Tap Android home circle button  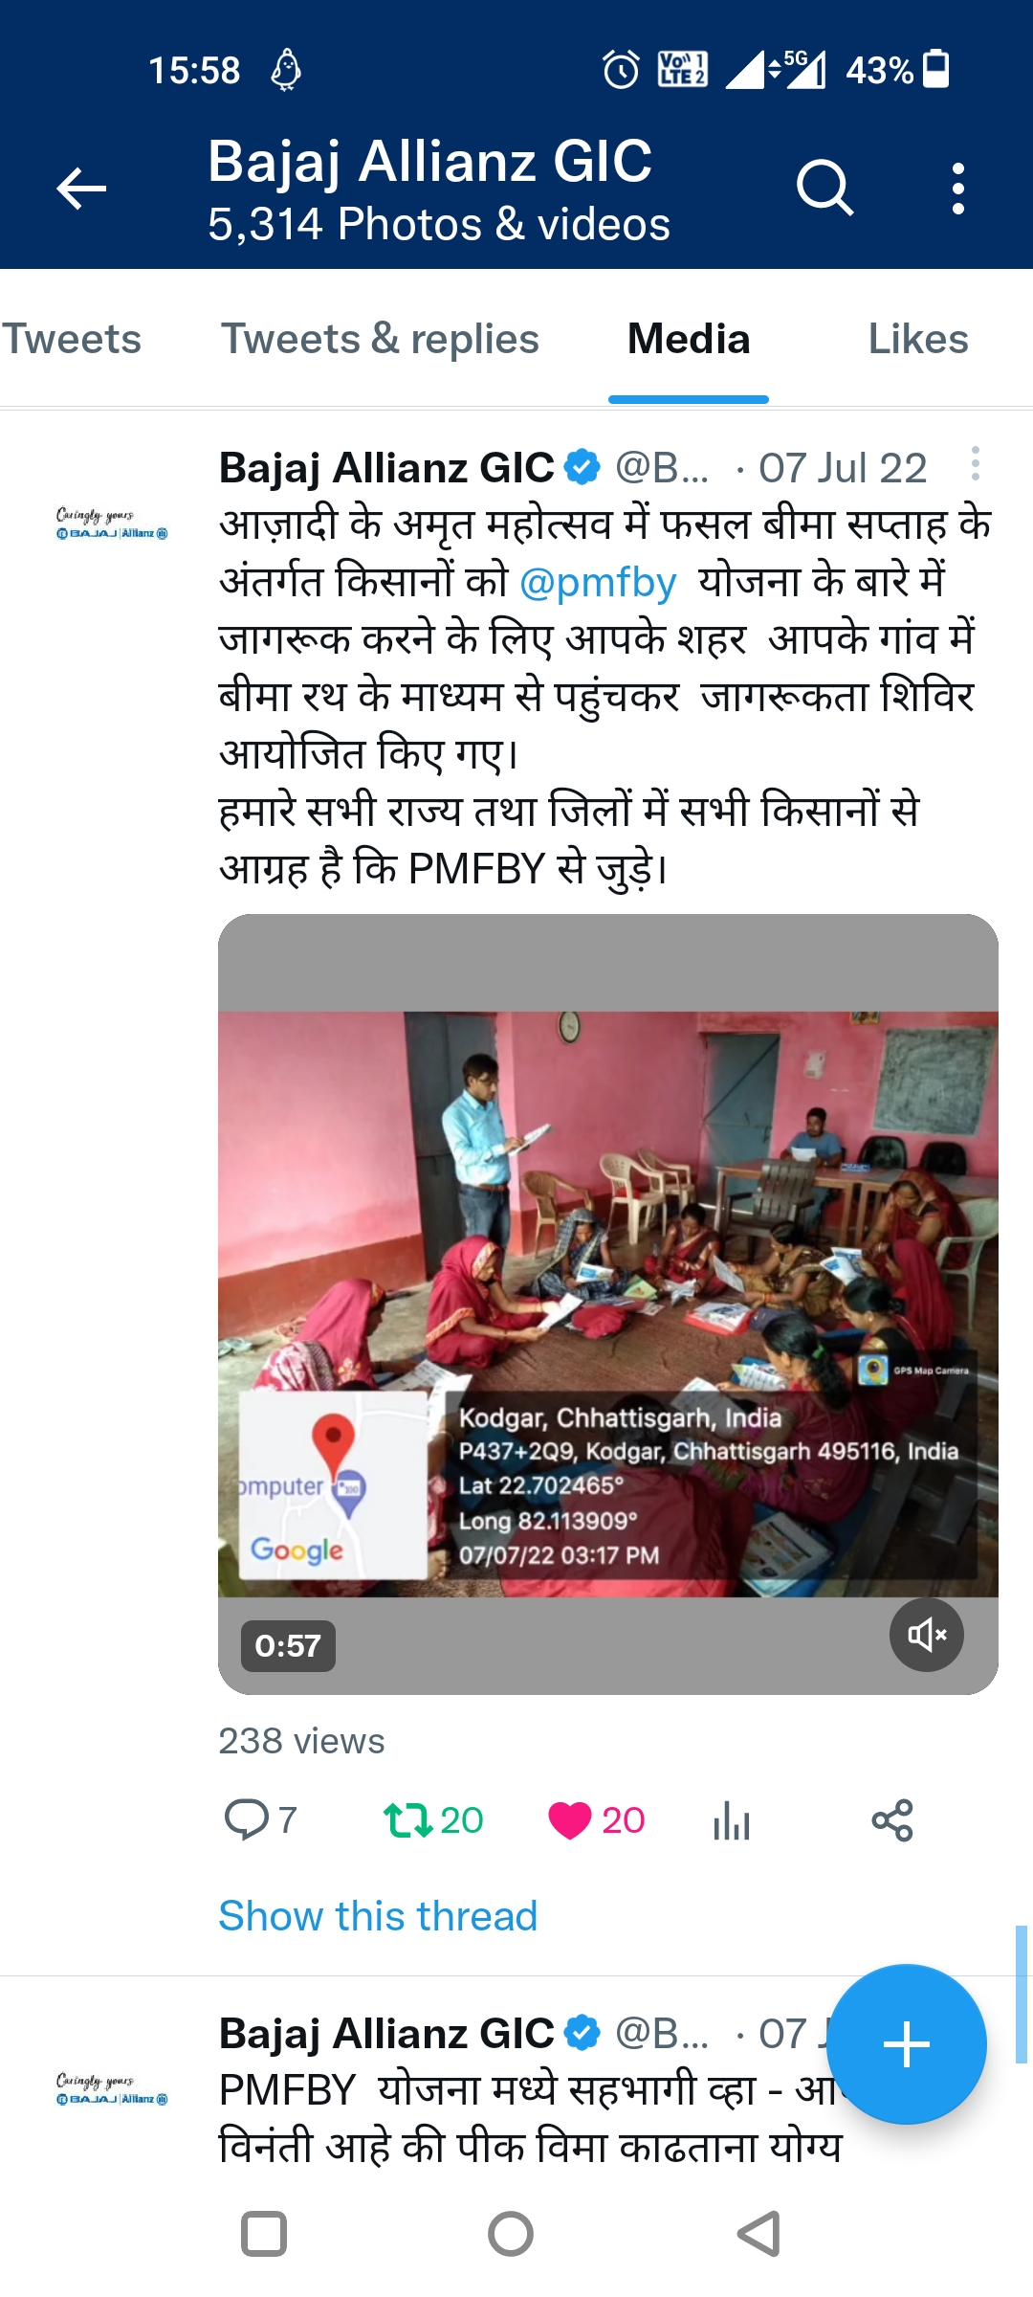click(511, 2235)
